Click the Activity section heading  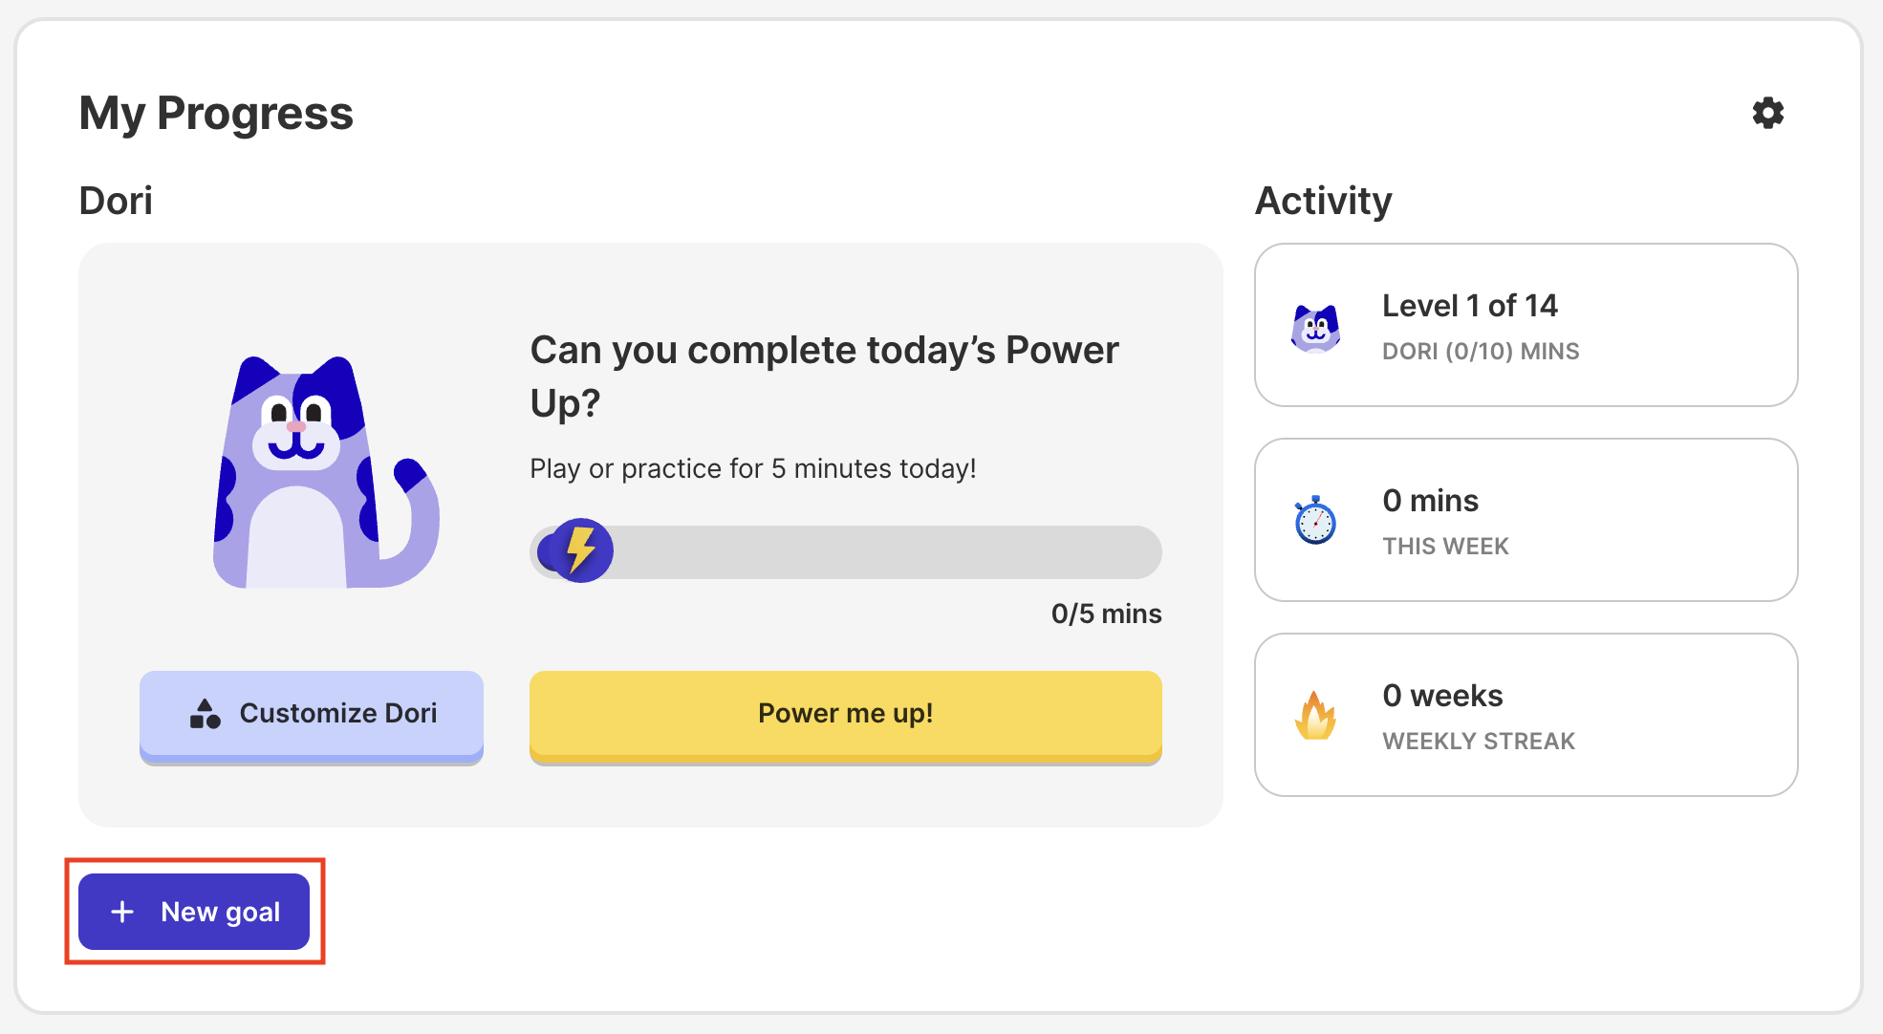(1323, 201)
